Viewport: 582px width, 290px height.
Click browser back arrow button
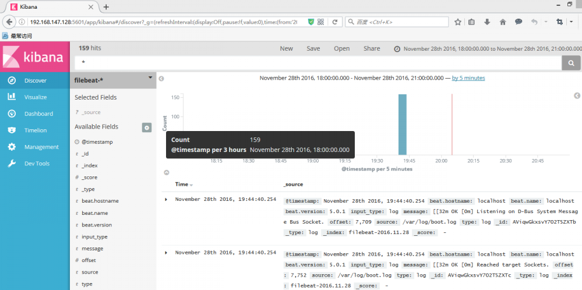9,22
